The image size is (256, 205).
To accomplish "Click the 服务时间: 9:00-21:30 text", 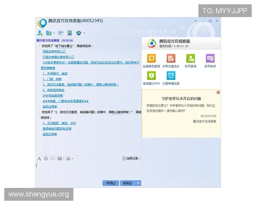I will point(174,46).
